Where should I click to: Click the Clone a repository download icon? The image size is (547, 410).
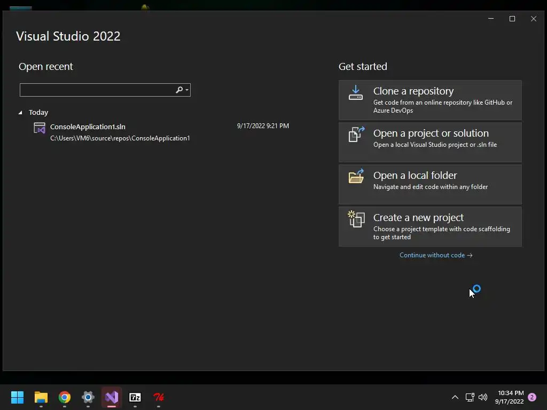[x=355, y=93]
